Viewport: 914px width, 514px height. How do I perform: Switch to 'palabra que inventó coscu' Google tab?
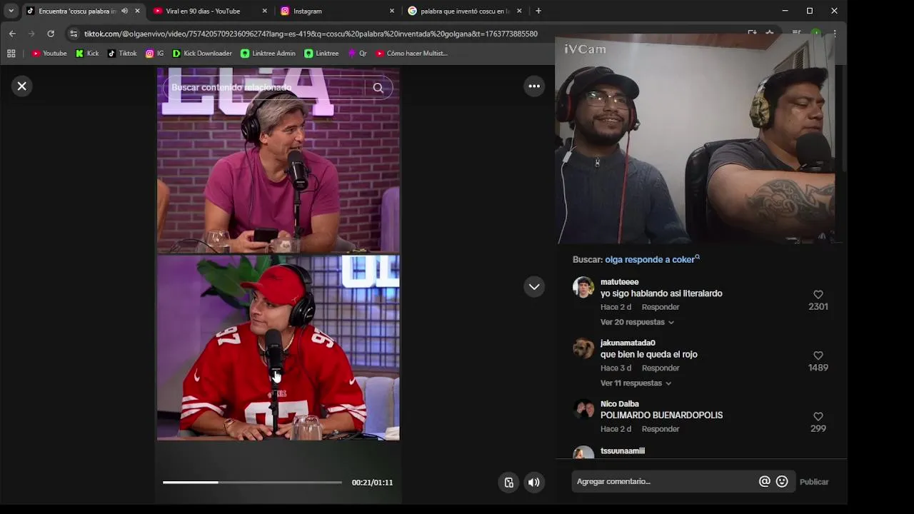click(465, 11)
